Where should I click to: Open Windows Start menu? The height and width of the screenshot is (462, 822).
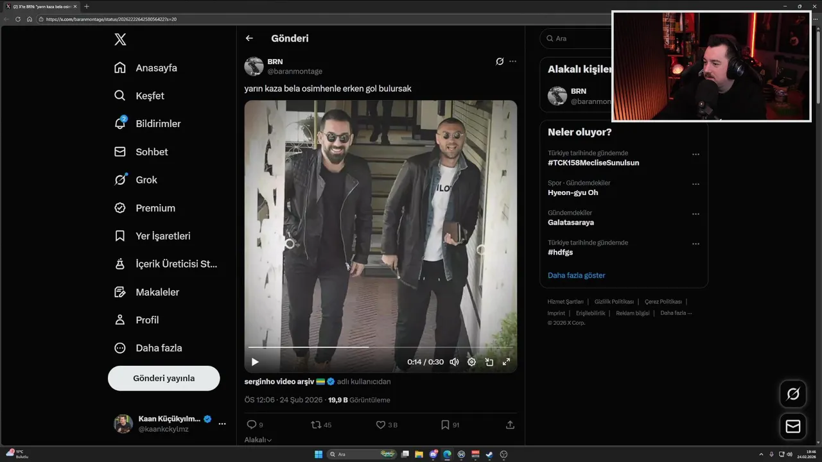click(x=319, y=454)
